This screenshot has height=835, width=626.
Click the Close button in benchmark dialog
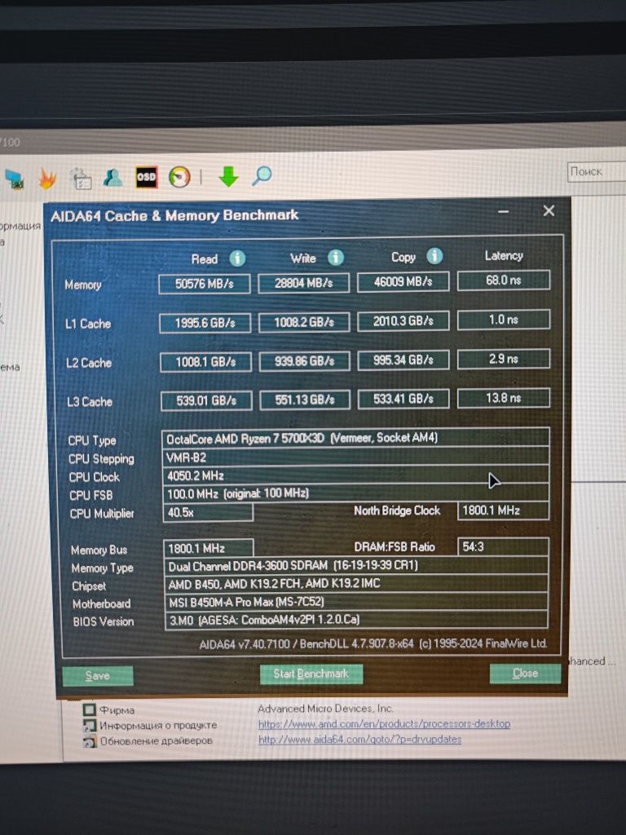525,673
